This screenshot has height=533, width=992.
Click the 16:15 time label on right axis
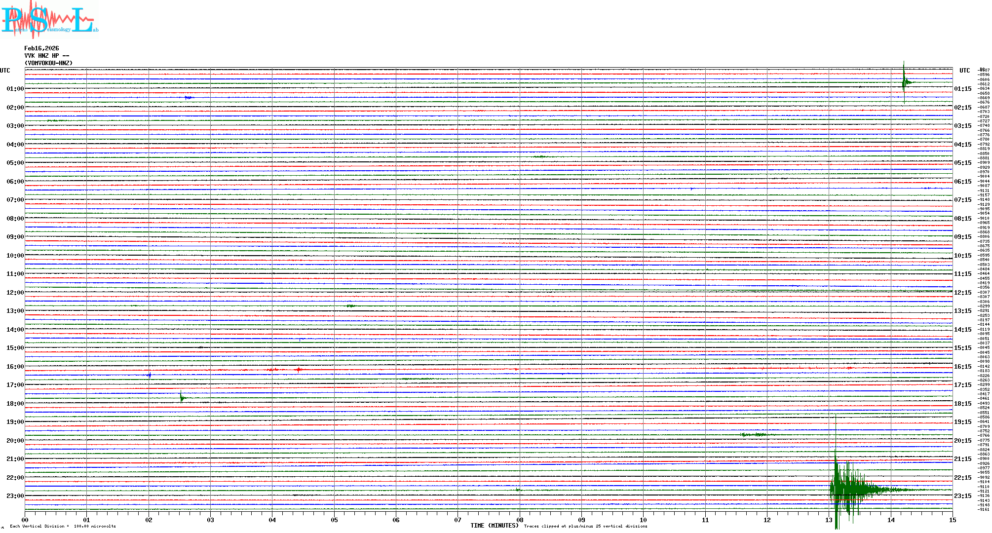point(962,367)
